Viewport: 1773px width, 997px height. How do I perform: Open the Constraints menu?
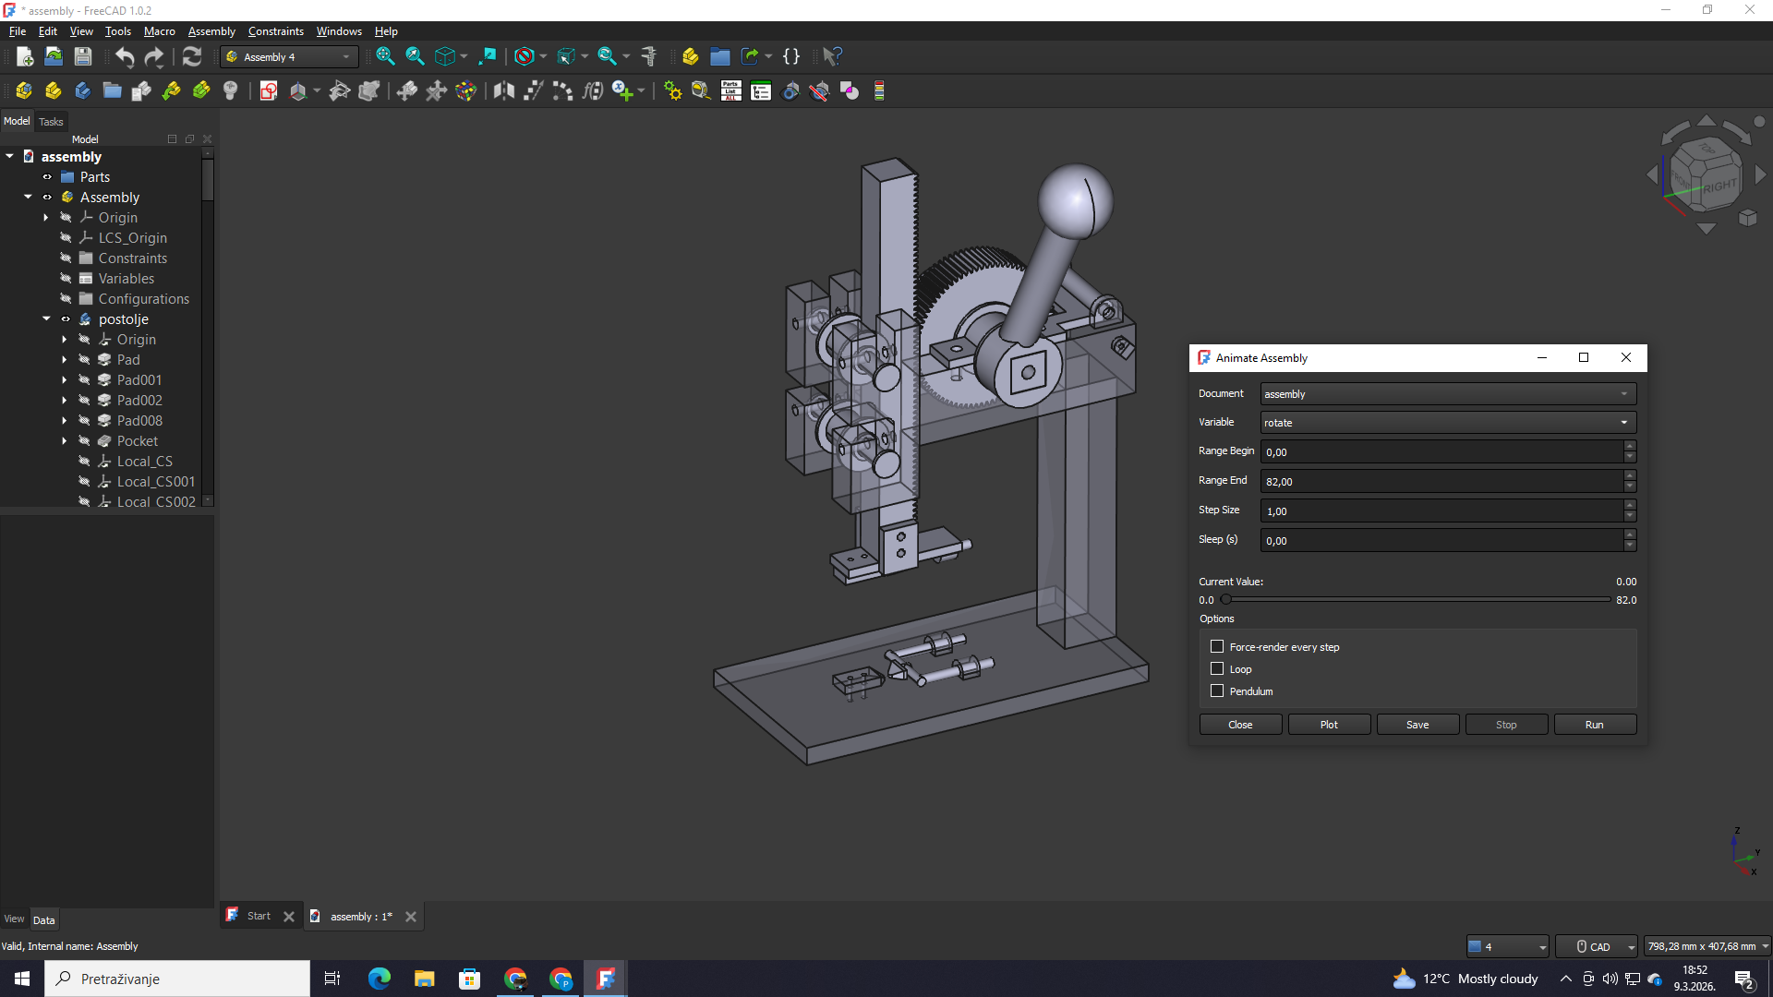click(x=275, y=31)
